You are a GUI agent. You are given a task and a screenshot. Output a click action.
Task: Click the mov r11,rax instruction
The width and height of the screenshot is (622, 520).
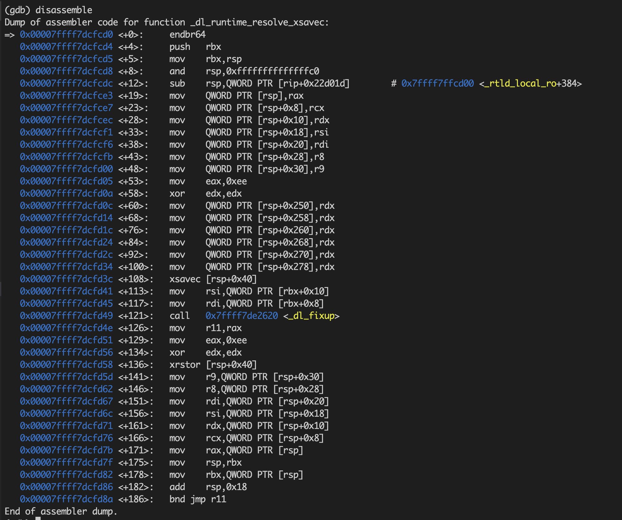[x=205, y=328]
